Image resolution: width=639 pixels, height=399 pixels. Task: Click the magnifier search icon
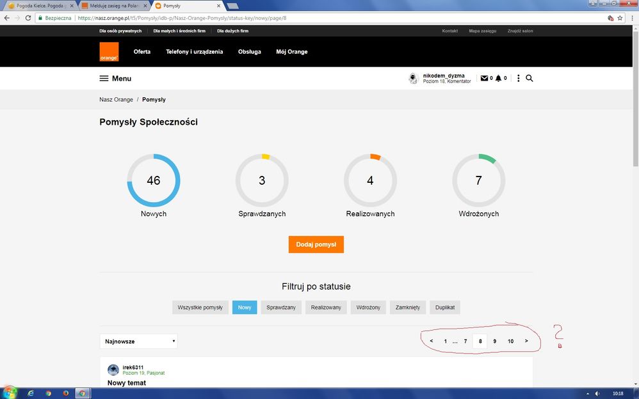click(530, 79)
